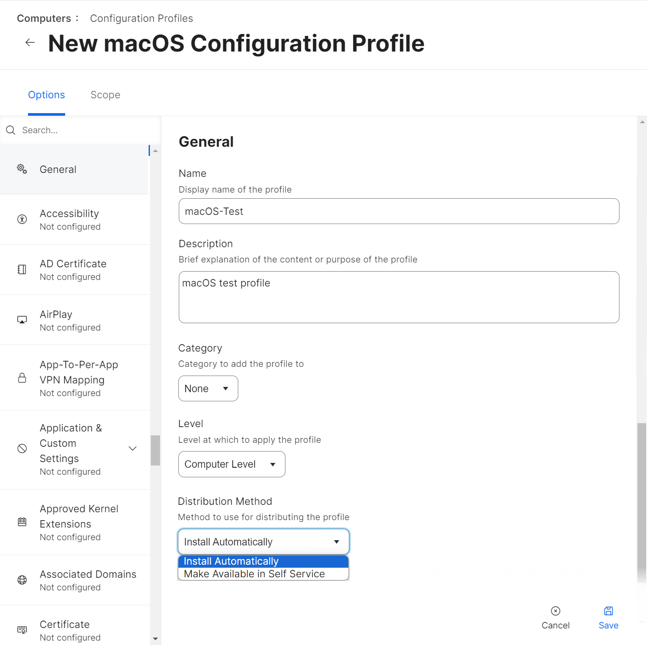Expand Application & Custom Settings chevron
The height and width of the screenshot is (645, 647).
132,448
